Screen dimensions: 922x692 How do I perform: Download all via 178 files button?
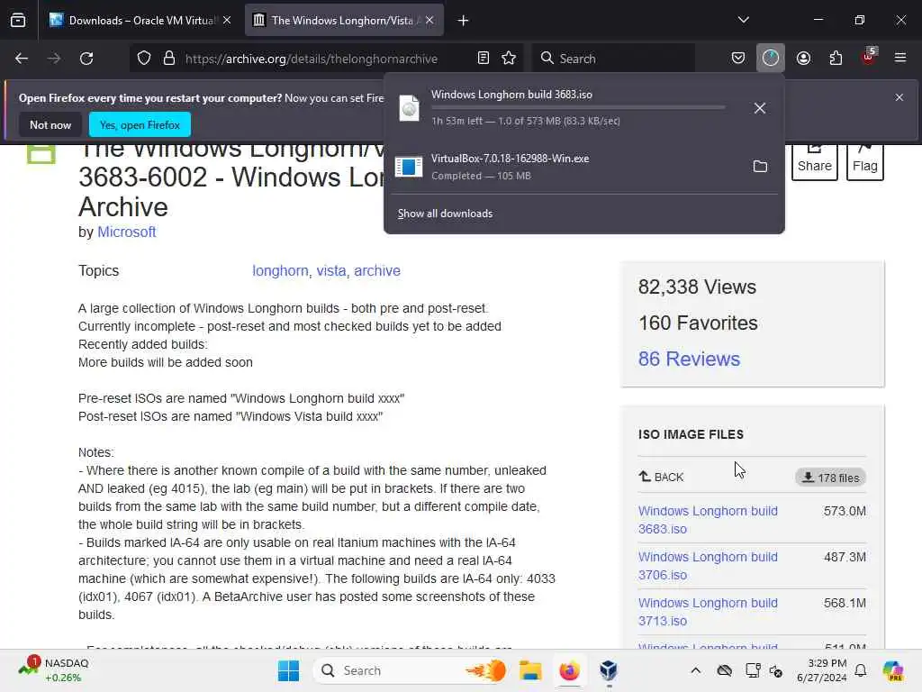click(830, 478)
